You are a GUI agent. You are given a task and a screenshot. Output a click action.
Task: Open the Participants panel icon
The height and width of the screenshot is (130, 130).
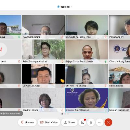[82, 122]
